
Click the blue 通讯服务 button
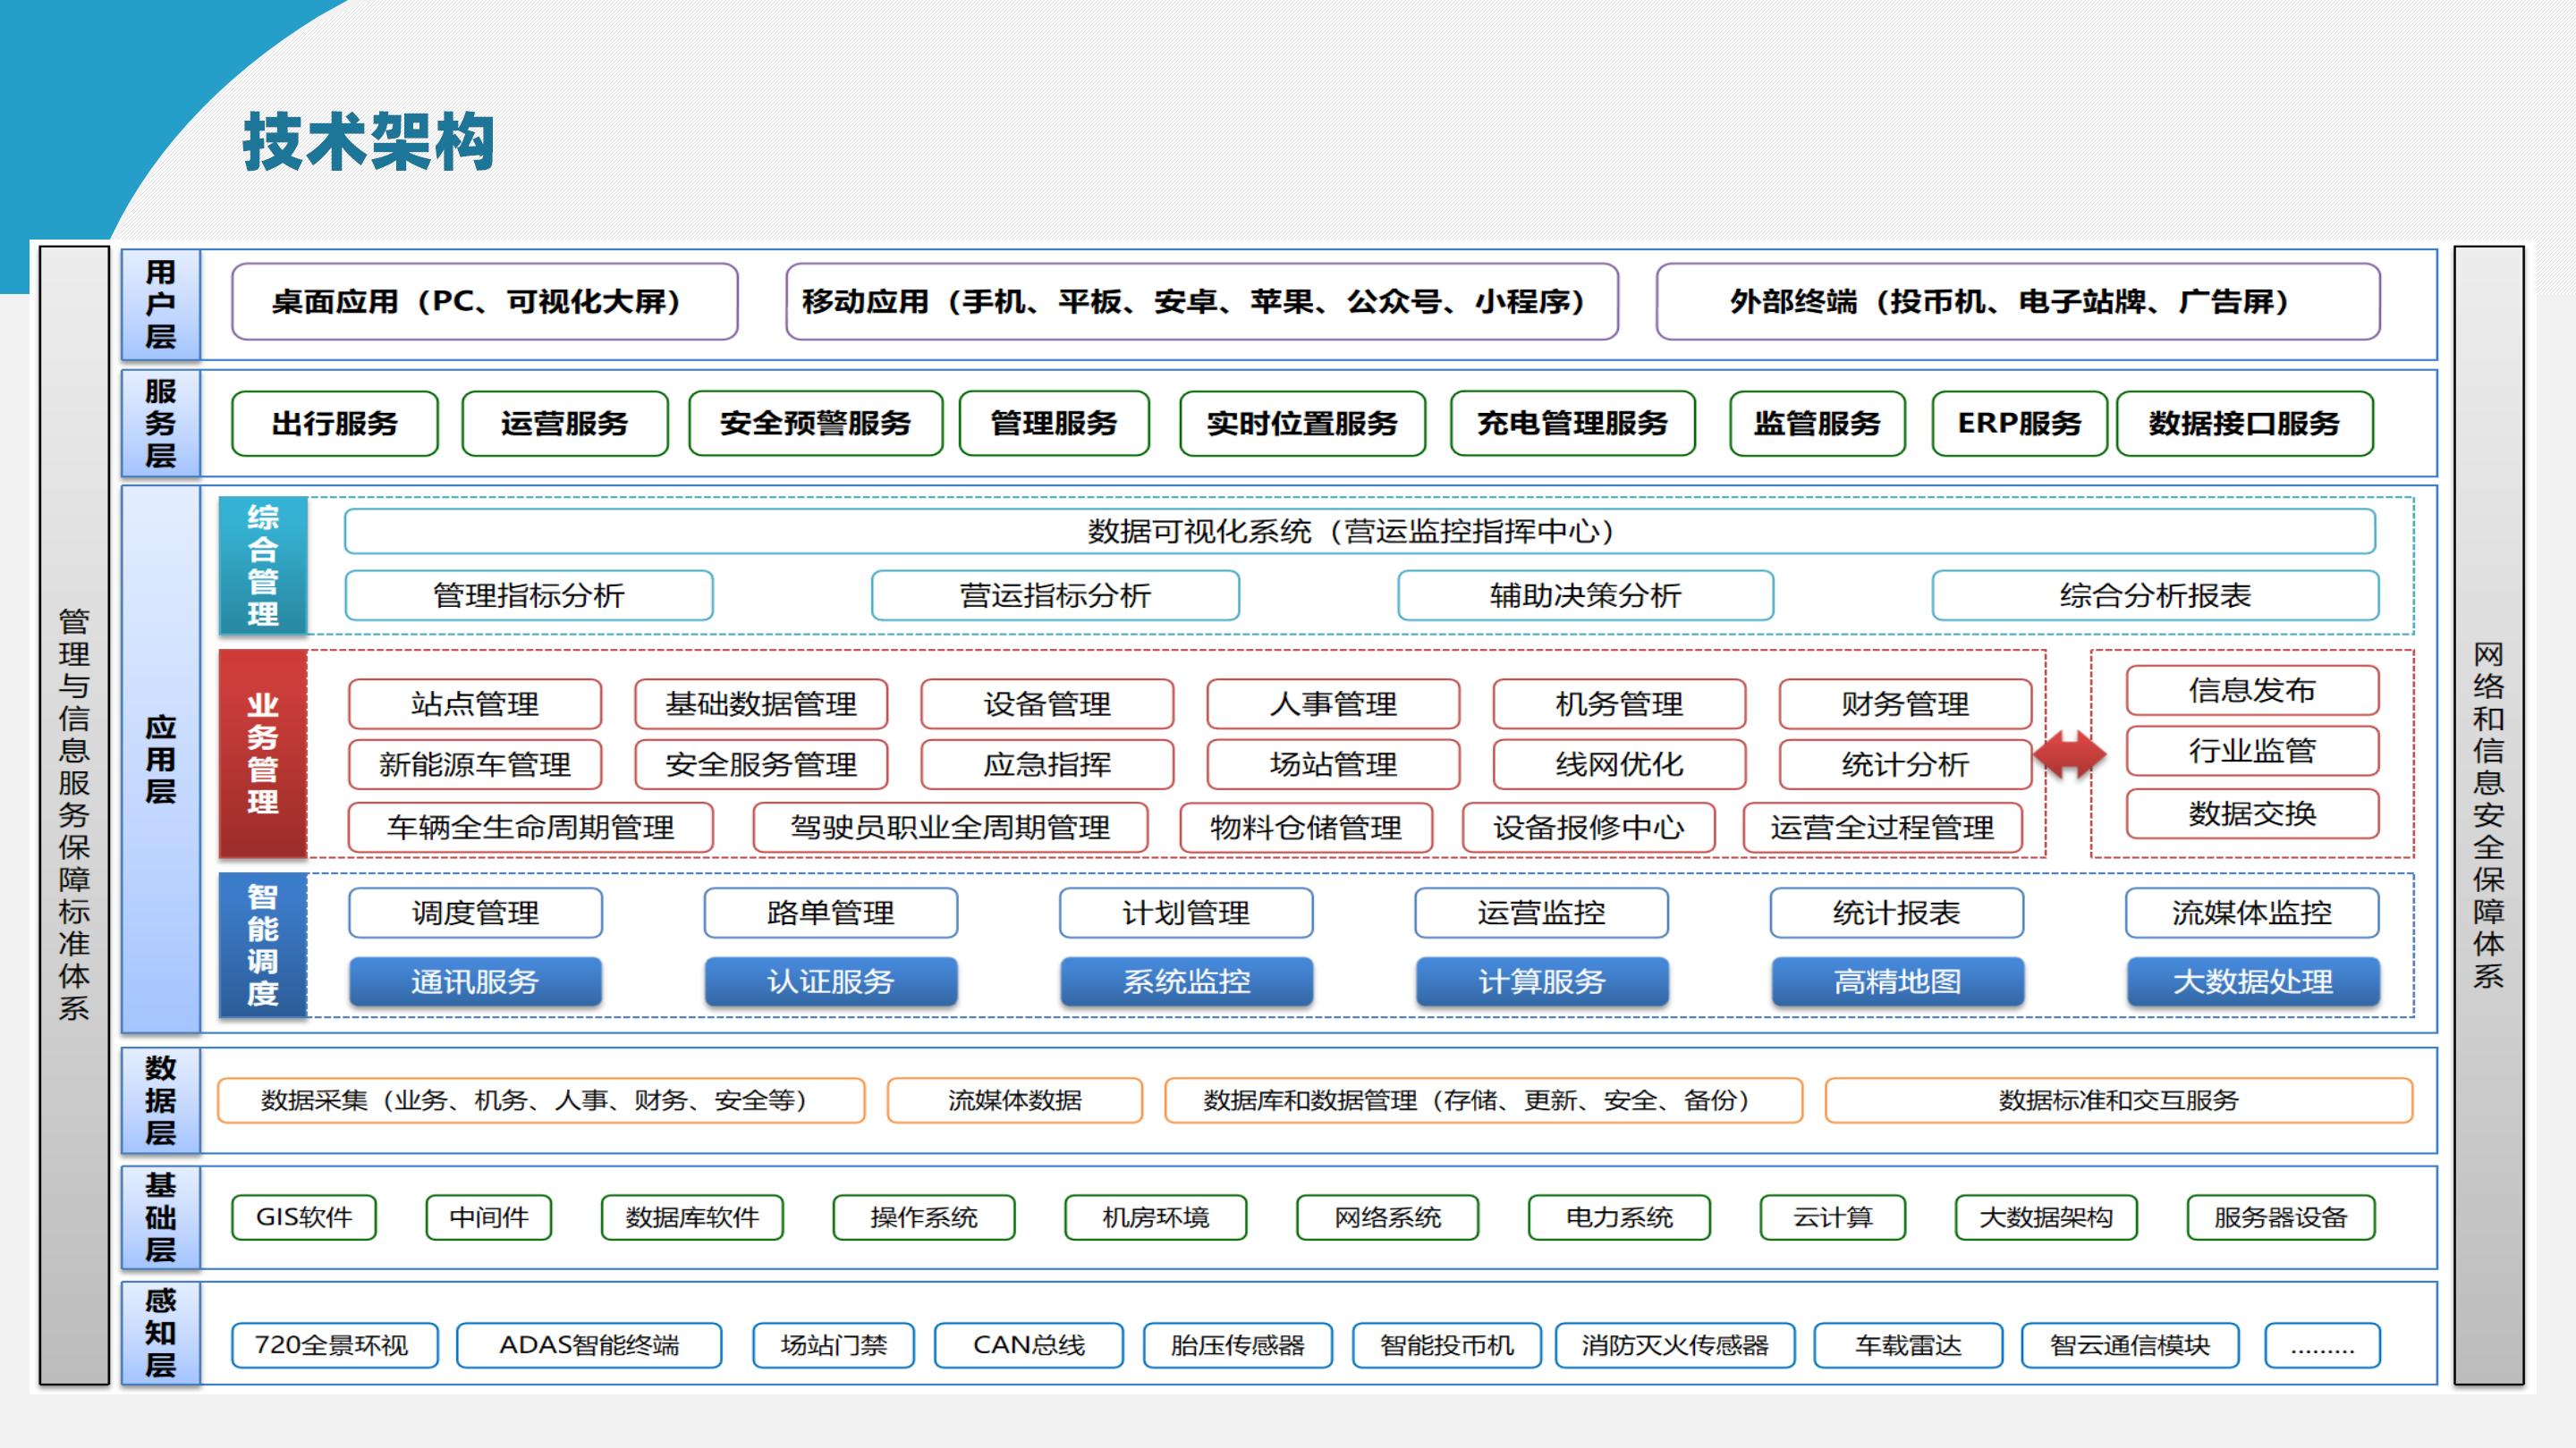474,981
